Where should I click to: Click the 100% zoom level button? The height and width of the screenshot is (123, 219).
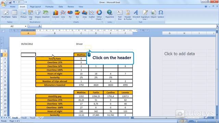click(191, 121)
